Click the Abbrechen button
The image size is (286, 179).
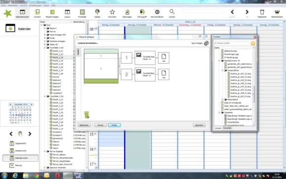[84, 125]
